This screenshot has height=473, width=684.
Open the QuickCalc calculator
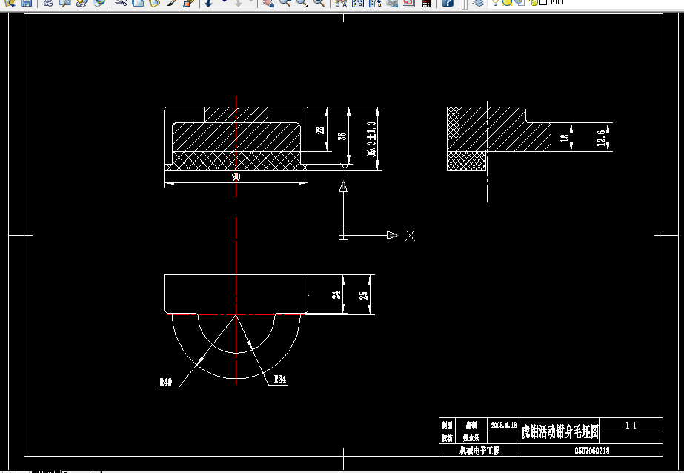tap(426, 3)
